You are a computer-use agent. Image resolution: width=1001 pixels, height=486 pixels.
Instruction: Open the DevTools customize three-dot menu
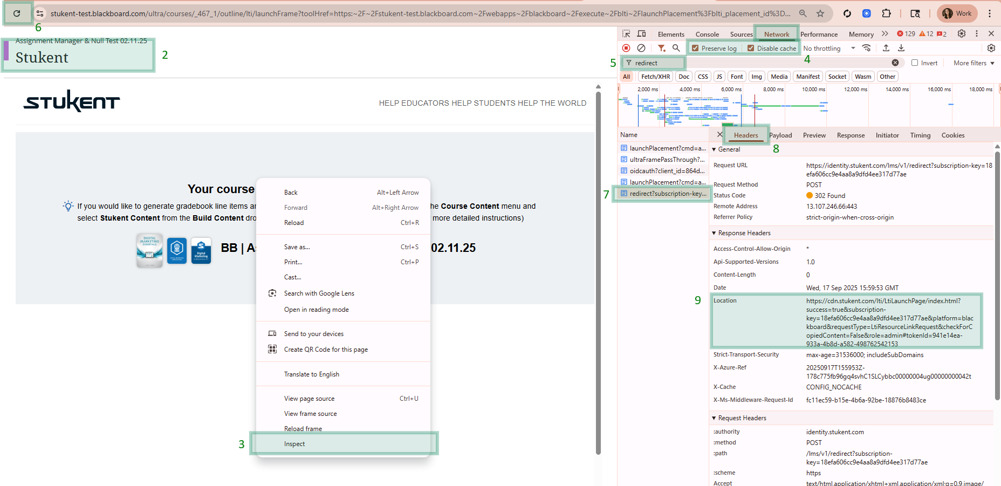(977, 34)
